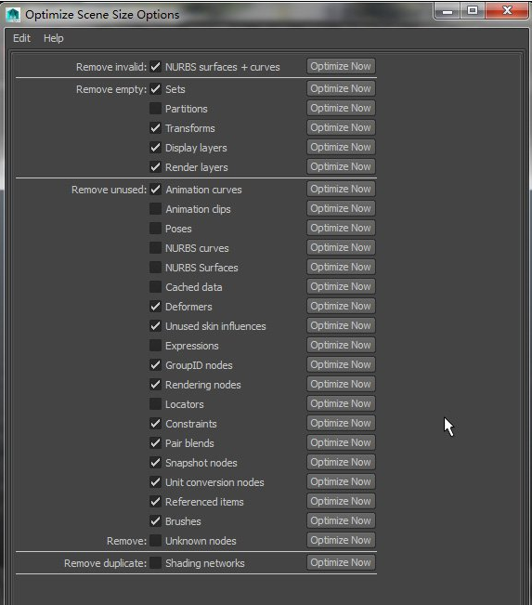
Task: Run Optimize Now for Cached data
Action: click(341, 286)
